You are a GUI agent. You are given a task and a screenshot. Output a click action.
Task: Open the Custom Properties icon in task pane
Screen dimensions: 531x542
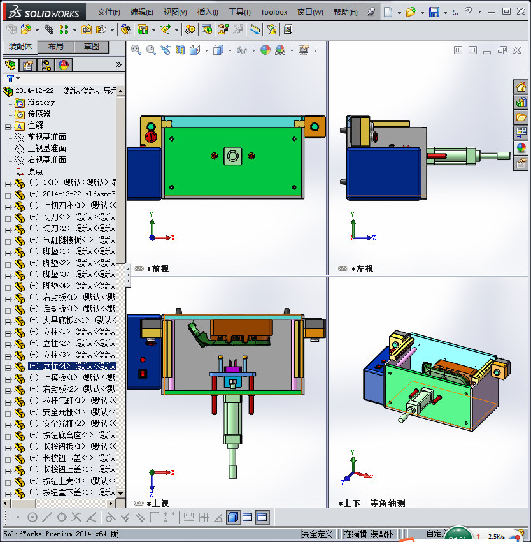point(521,163)
